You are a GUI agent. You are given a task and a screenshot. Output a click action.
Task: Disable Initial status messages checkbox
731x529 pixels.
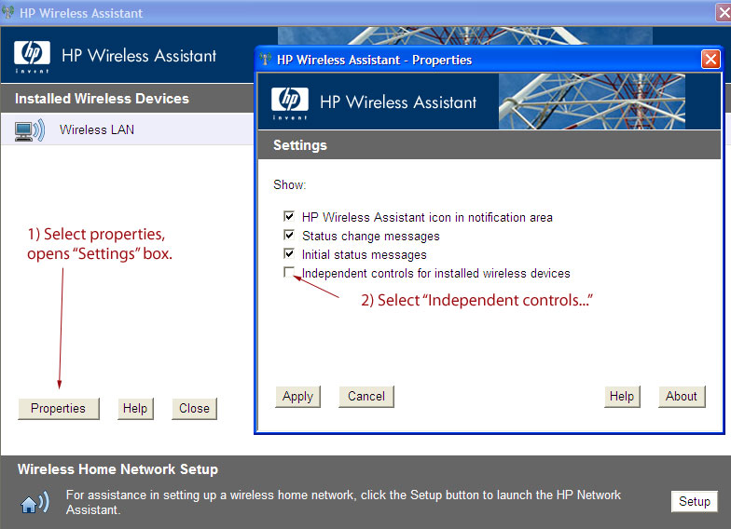point(289,254)
